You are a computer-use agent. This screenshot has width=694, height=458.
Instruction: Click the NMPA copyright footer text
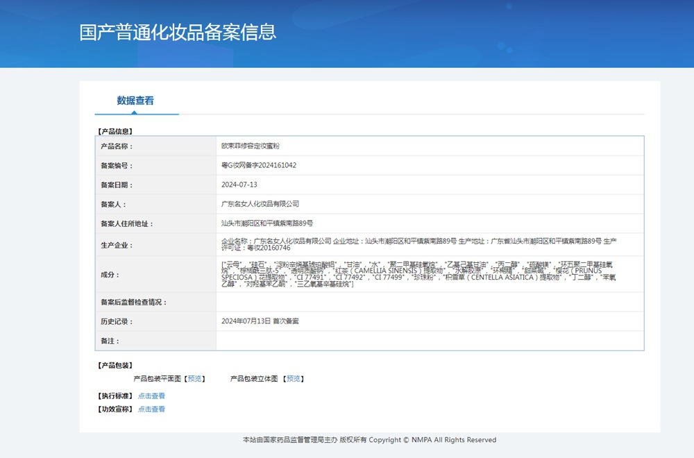click(369, 440)
